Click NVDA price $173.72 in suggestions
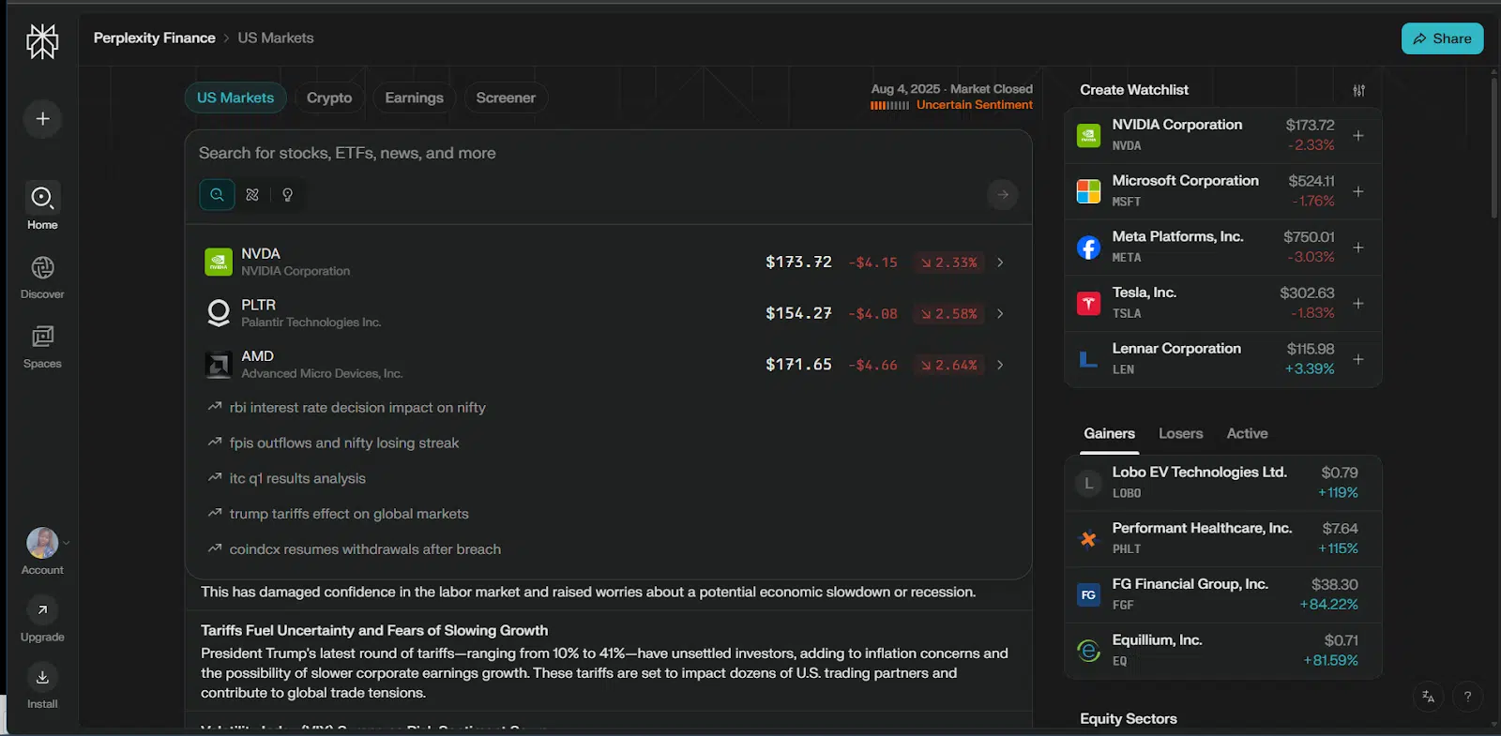 (798, 263)
